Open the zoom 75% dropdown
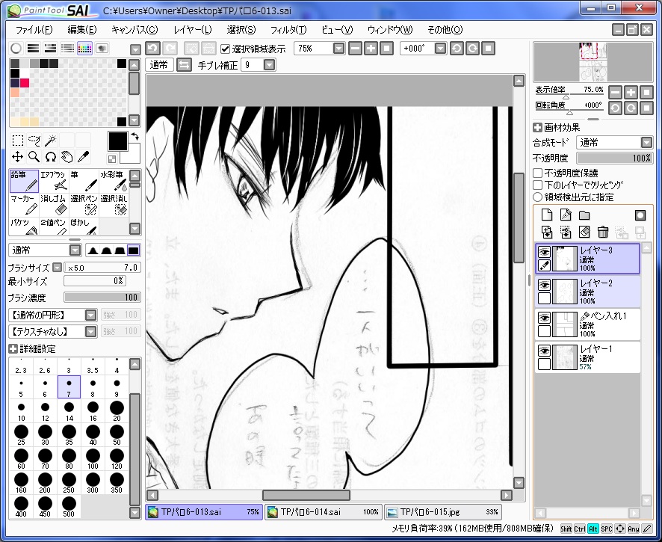 point(339,48)
